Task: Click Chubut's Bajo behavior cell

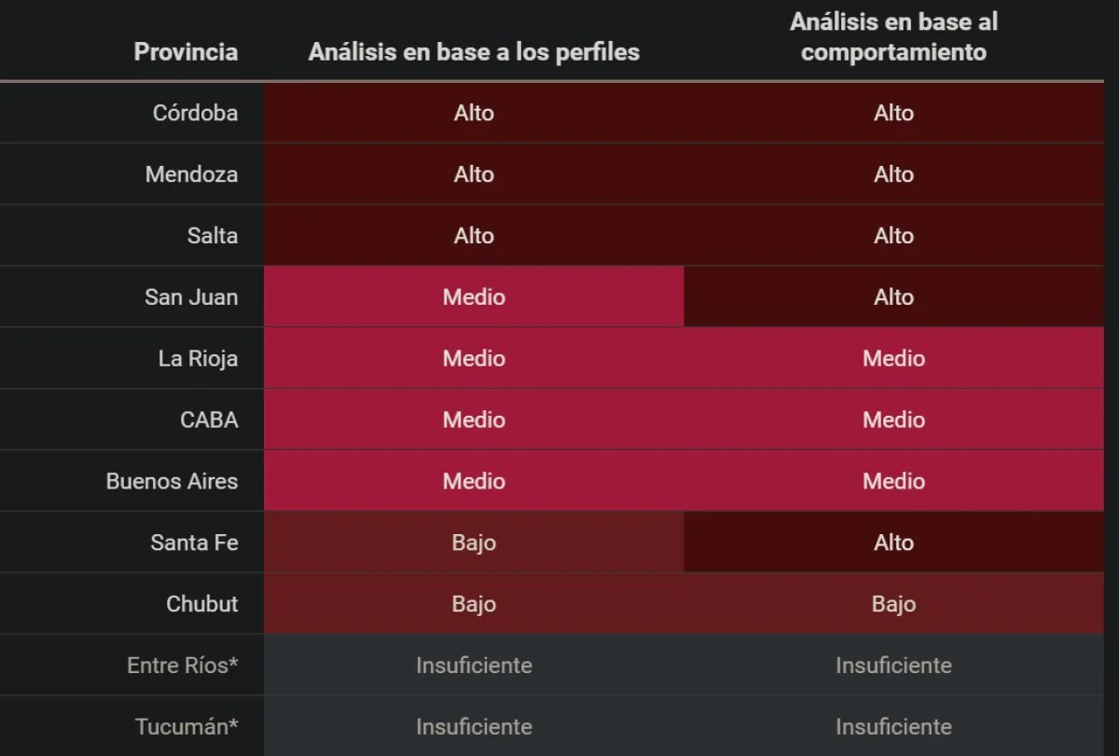Action: tap(893, 604)
